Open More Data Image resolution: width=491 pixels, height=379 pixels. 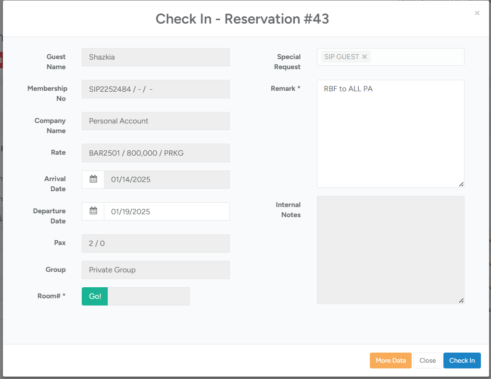[x=390, y=360]
